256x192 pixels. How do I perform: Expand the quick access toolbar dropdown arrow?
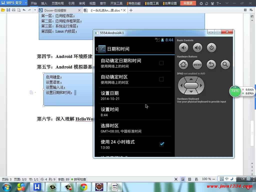(35, 10)
